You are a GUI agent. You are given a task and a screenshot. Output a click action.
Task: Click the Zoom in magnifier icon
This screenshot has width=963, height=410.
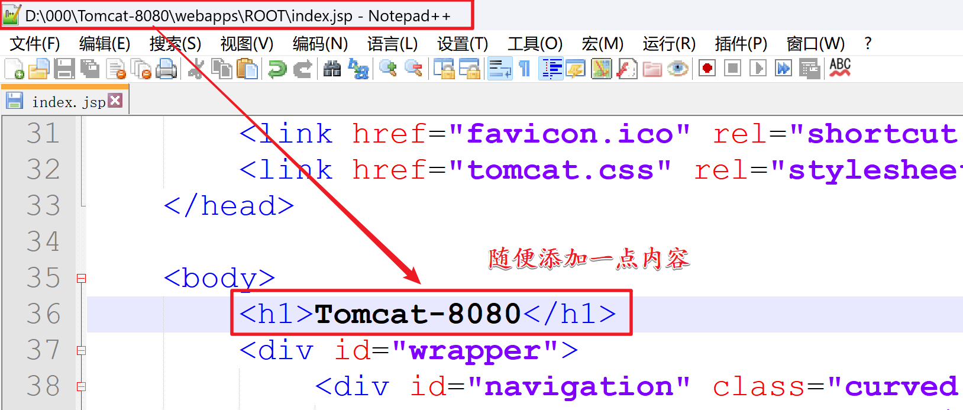[388, 69]
